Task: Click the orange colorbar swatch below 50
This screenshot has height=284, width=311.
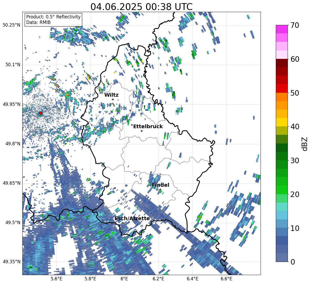Action: pos(282,97)
